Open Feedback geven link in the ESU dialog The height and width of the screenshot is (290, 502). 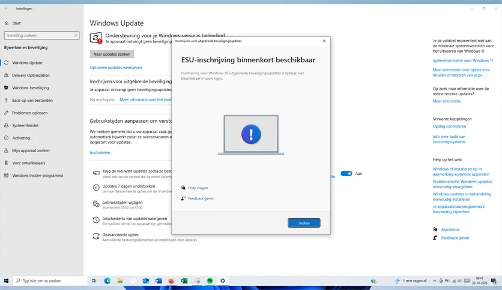pos(201,198)
